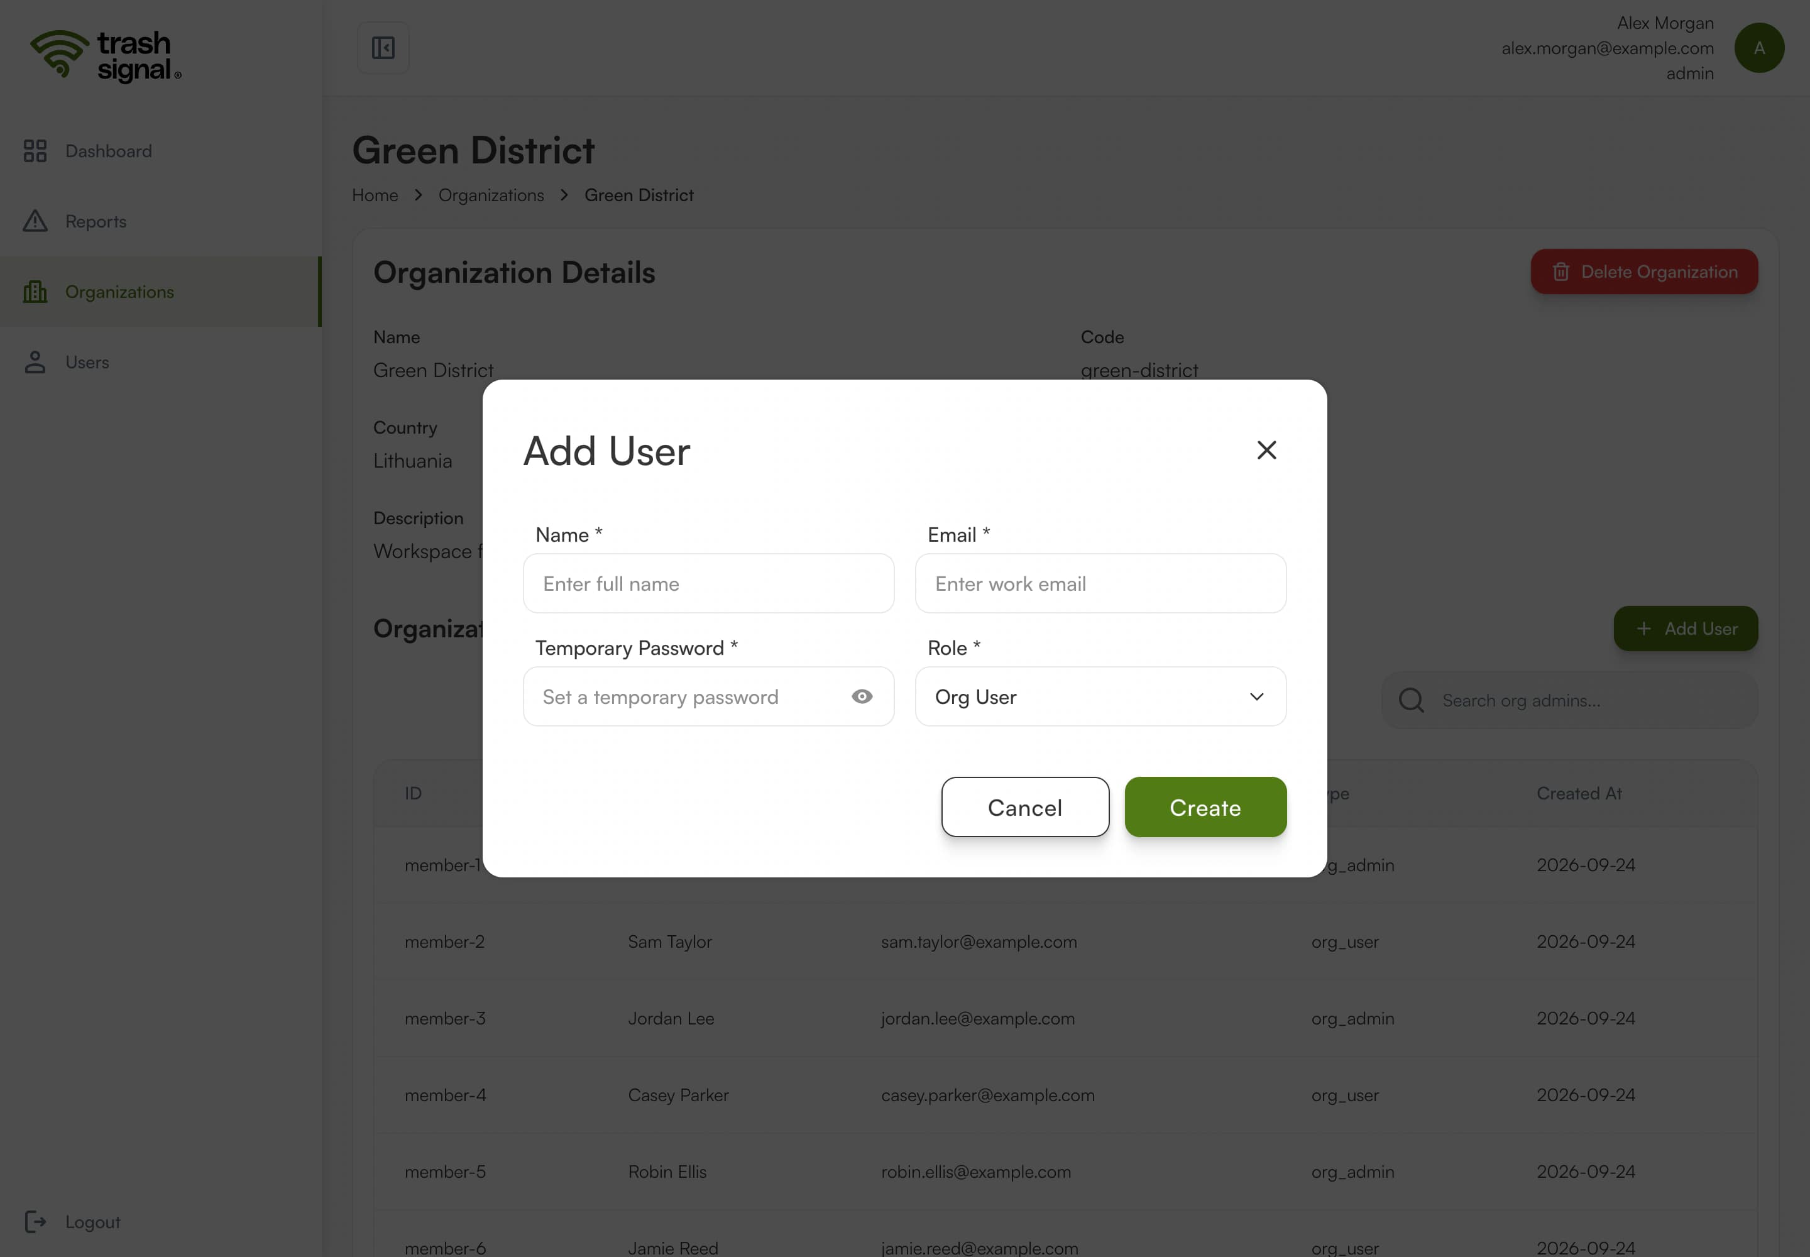
Task: Click the Dashboard grid icon
Action: (x=35, y=151)
